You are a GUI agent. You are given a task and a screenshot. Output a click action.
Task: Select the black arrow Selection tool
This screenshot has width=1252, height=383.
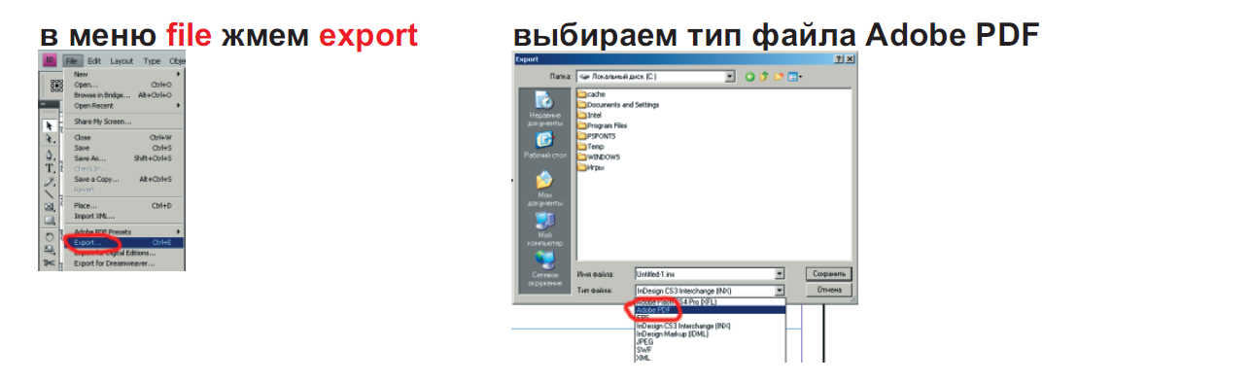click(x=50, y=125)
